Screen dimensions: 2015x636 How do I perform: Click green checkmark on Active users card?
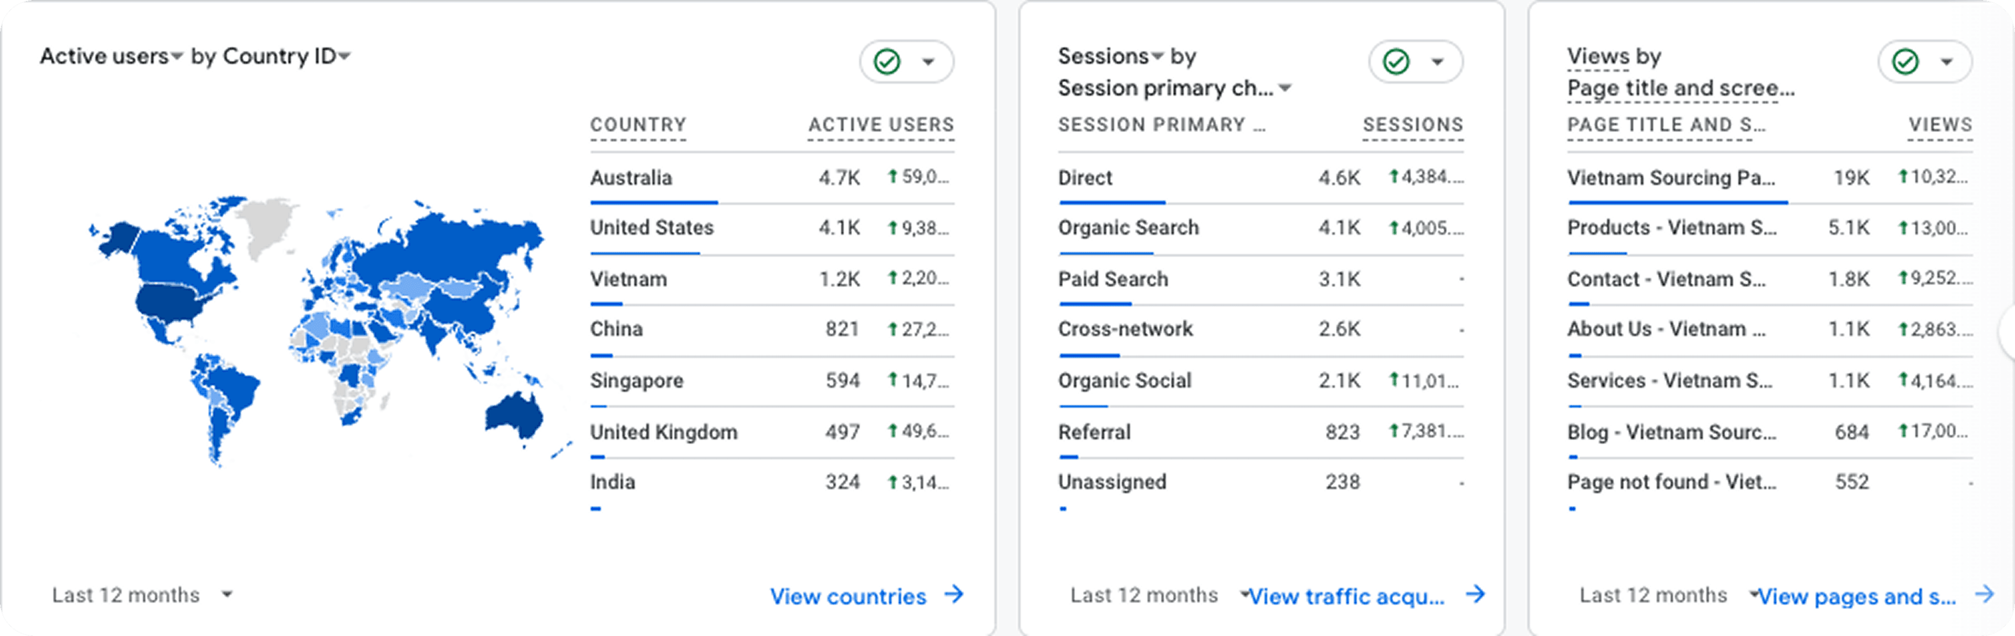click(887, 62)
